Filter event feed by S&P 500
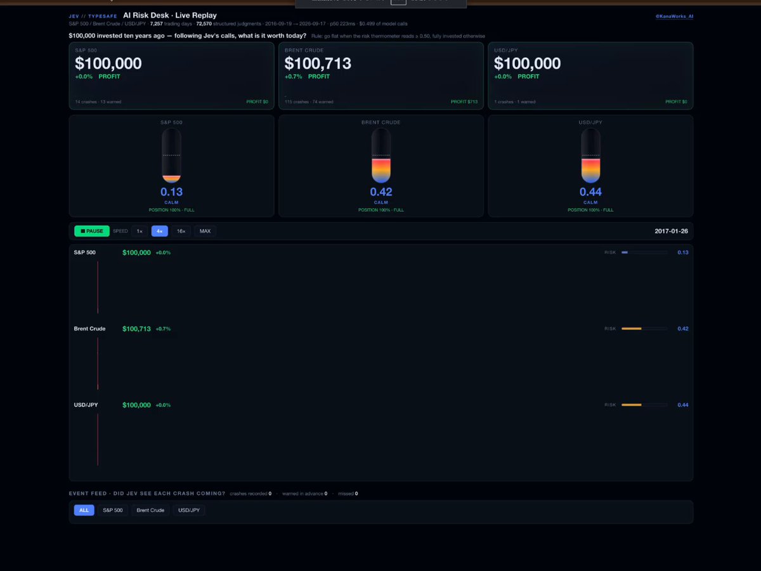The height and width of the screenshot is (571, 761). [x=113, y=510]
